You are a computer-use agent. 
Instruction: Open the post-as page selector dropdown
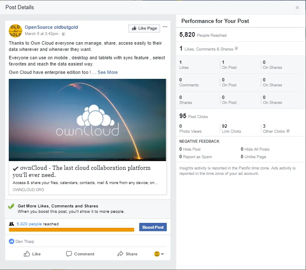pyautogui.click(x=159, y=254)
